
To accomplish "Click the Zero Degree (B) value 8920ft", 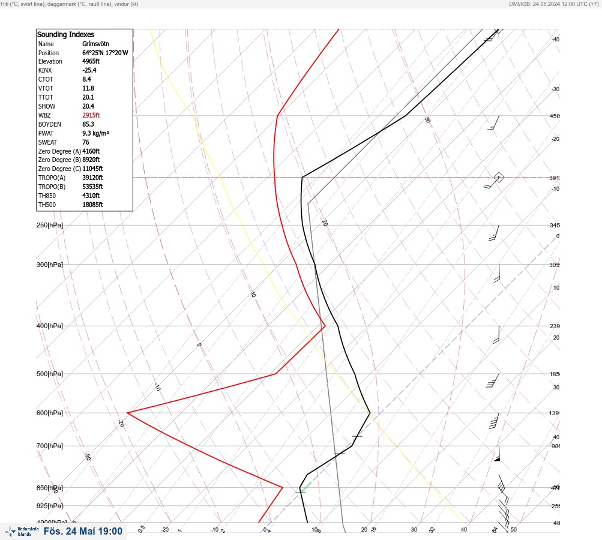I will coord(91,160).
